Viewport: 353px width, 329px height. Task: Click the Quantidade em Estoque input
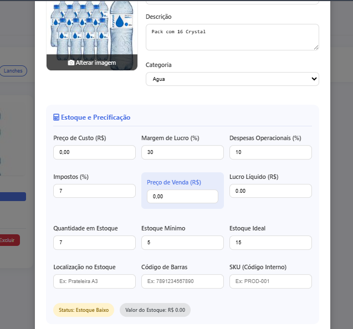(x=94, y=243)
